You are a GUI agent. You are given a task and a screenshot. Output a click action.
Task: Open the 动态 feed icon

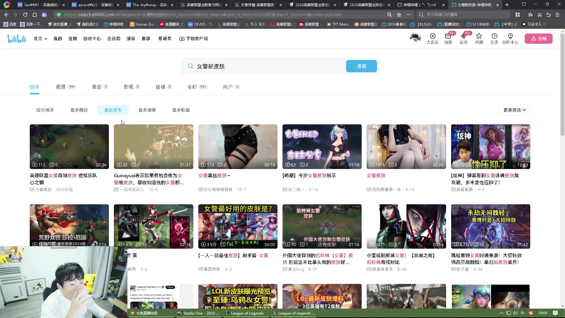tap(463, 39)
